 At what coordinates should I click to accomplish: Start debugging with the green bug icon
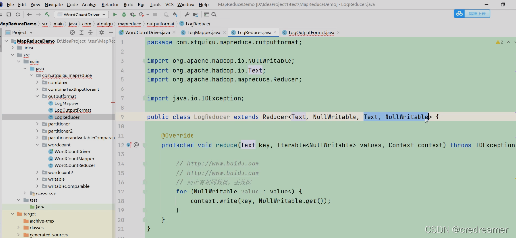tap(124, 15)
